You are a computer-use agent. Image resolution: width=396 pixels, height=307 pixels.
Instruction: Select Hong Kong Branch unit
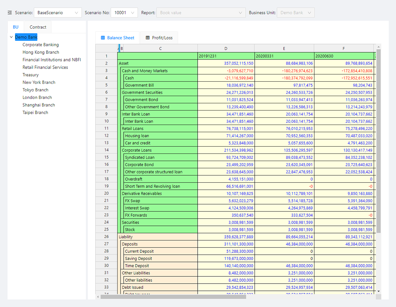41,52
